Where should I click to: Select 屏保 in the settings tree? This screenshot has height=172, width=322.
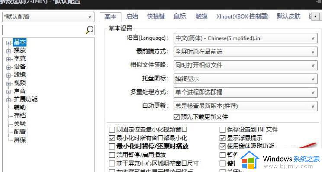coord(20,140)
